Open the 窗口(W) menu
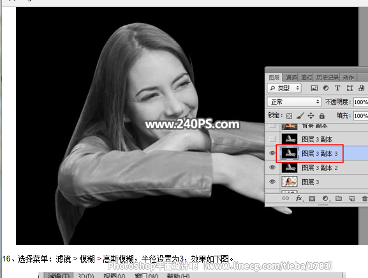This screenshot has height=278, width=368. coord(147,276)
